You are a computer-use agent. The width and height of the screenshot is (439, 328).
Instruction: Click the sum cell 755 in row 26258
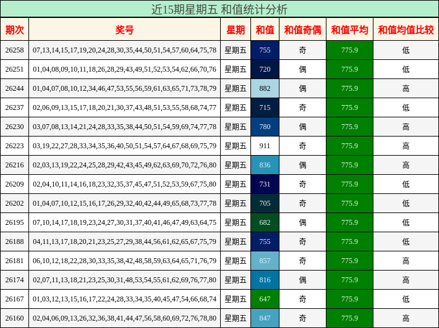pos(265,50)
